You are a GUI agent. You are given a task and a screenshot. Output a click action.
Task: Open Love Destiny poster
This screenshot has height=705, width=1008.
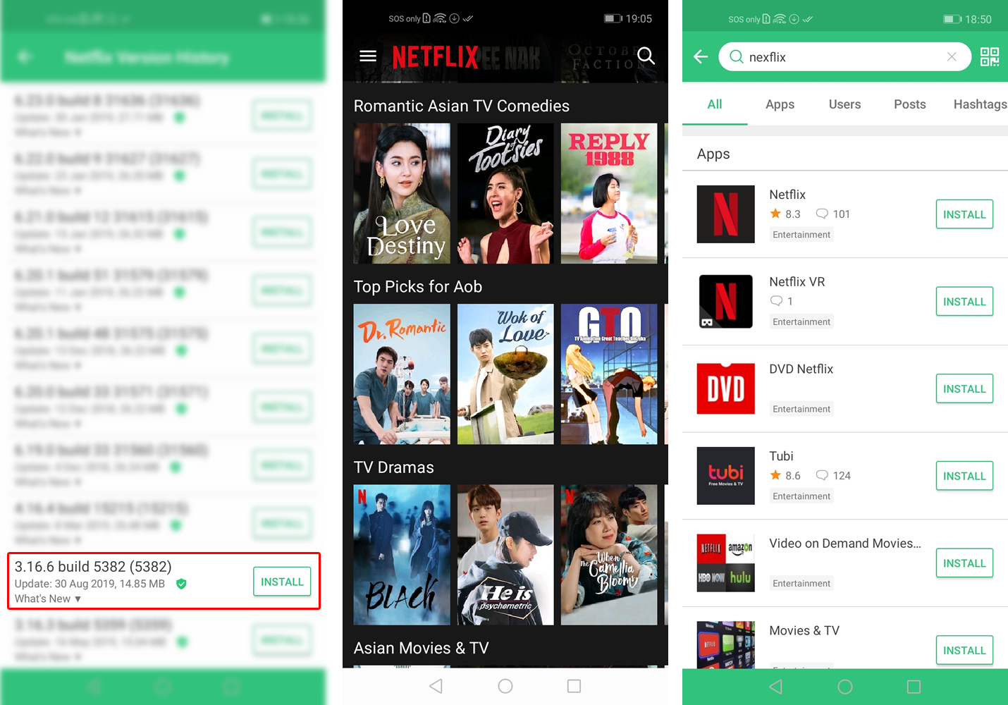point(402,193)
